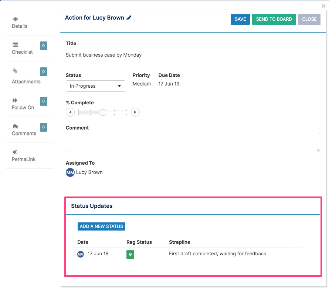
Task: Open the Status dropdown showing In Progress
Action: pos(95,86)
